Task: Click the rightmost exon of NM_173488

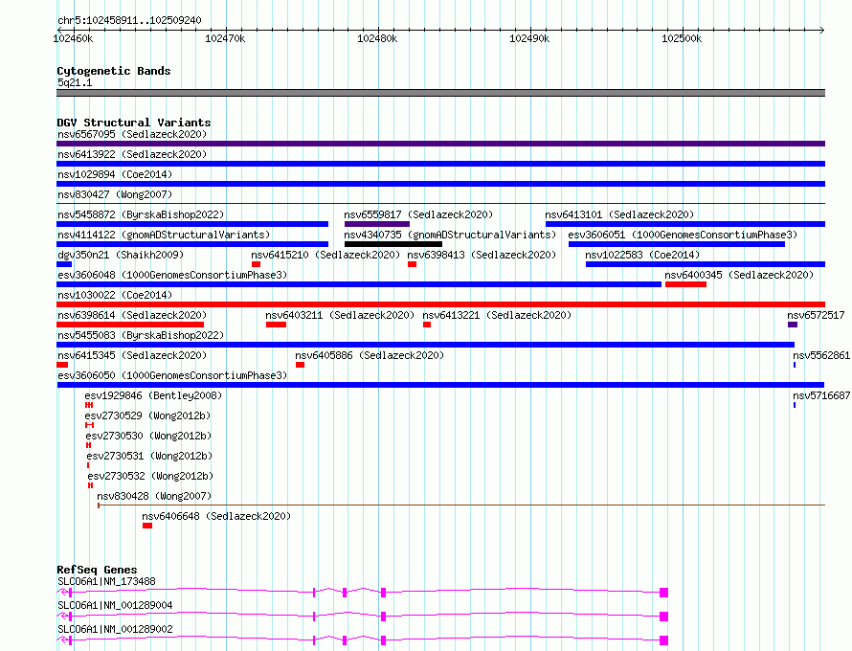Action: point(663,593)
